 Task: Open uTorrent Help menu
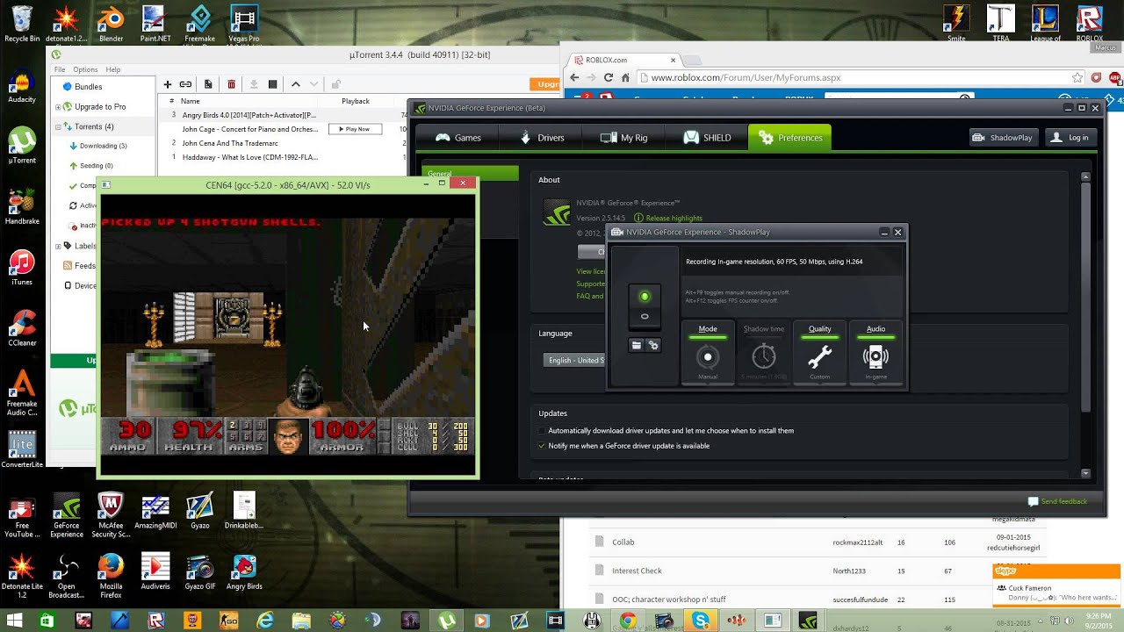[113, 69]
